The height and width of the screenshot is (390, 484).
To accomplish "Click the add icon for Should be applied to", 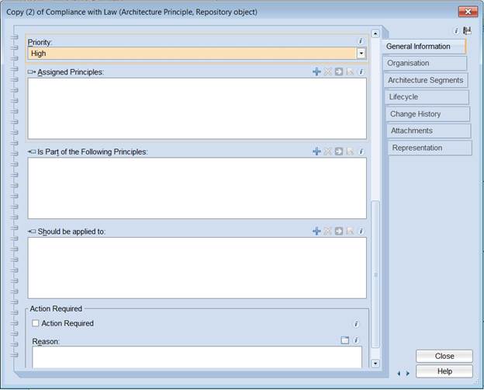I will click(x=316, y=231).
